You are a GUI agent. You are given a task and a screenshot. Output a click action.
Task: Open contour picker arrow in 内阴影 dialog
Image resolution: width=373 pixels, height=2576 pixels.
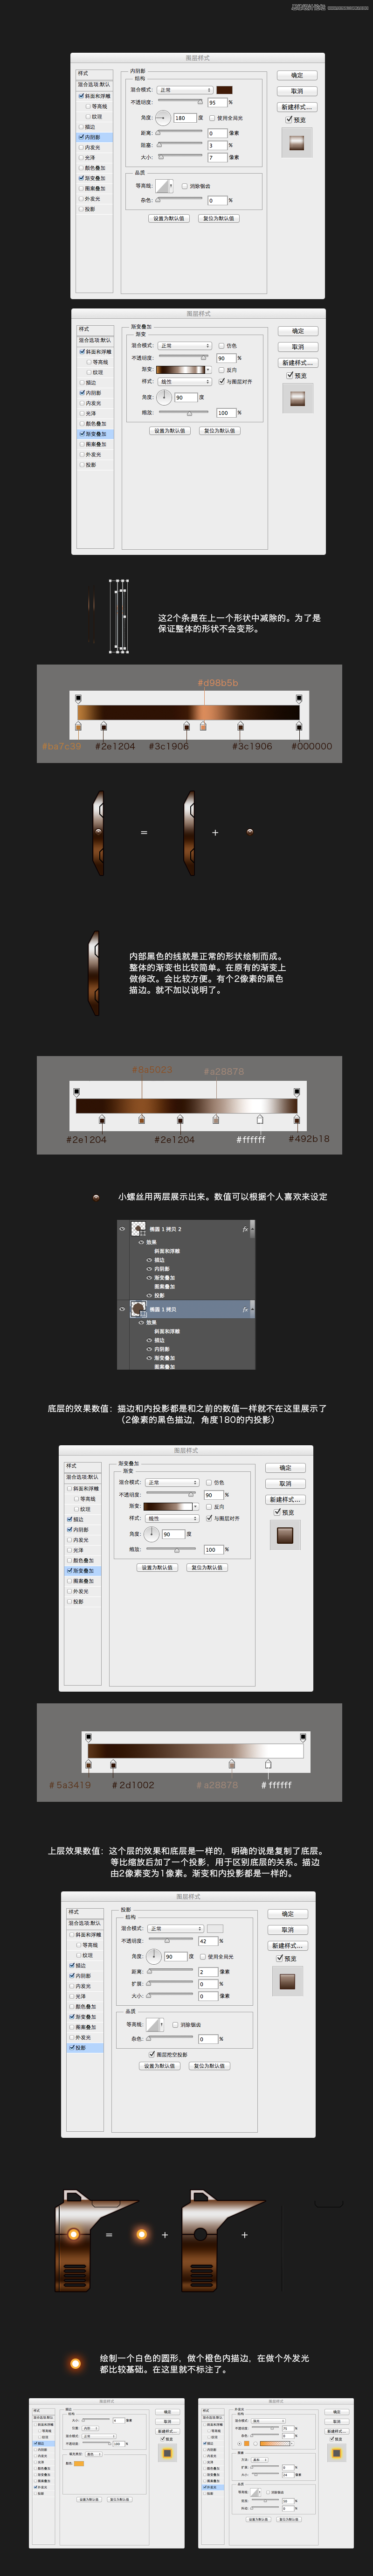click(x=172, y=186)
